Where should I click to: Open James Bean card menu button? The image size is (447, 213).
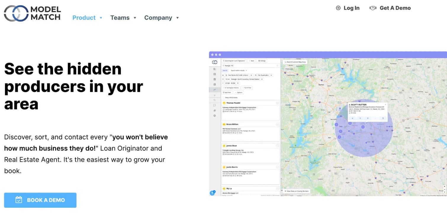click(277, 146)
